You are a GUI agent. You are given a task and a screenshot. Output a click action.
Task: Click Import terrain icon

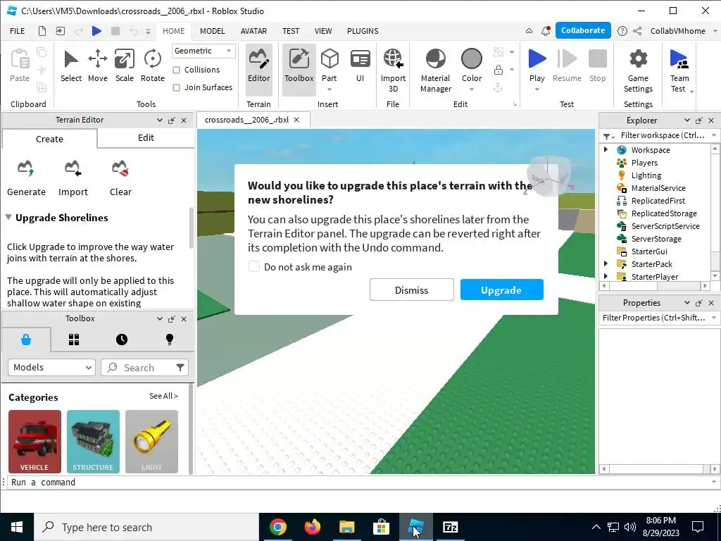coord(73,168)
